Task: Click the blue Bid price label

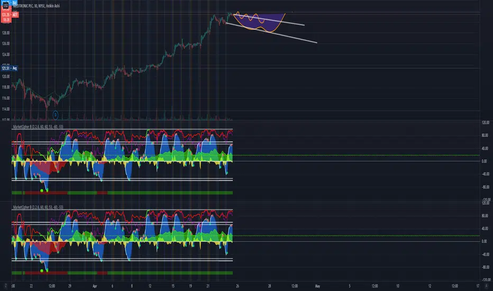Action: [14, 3]
